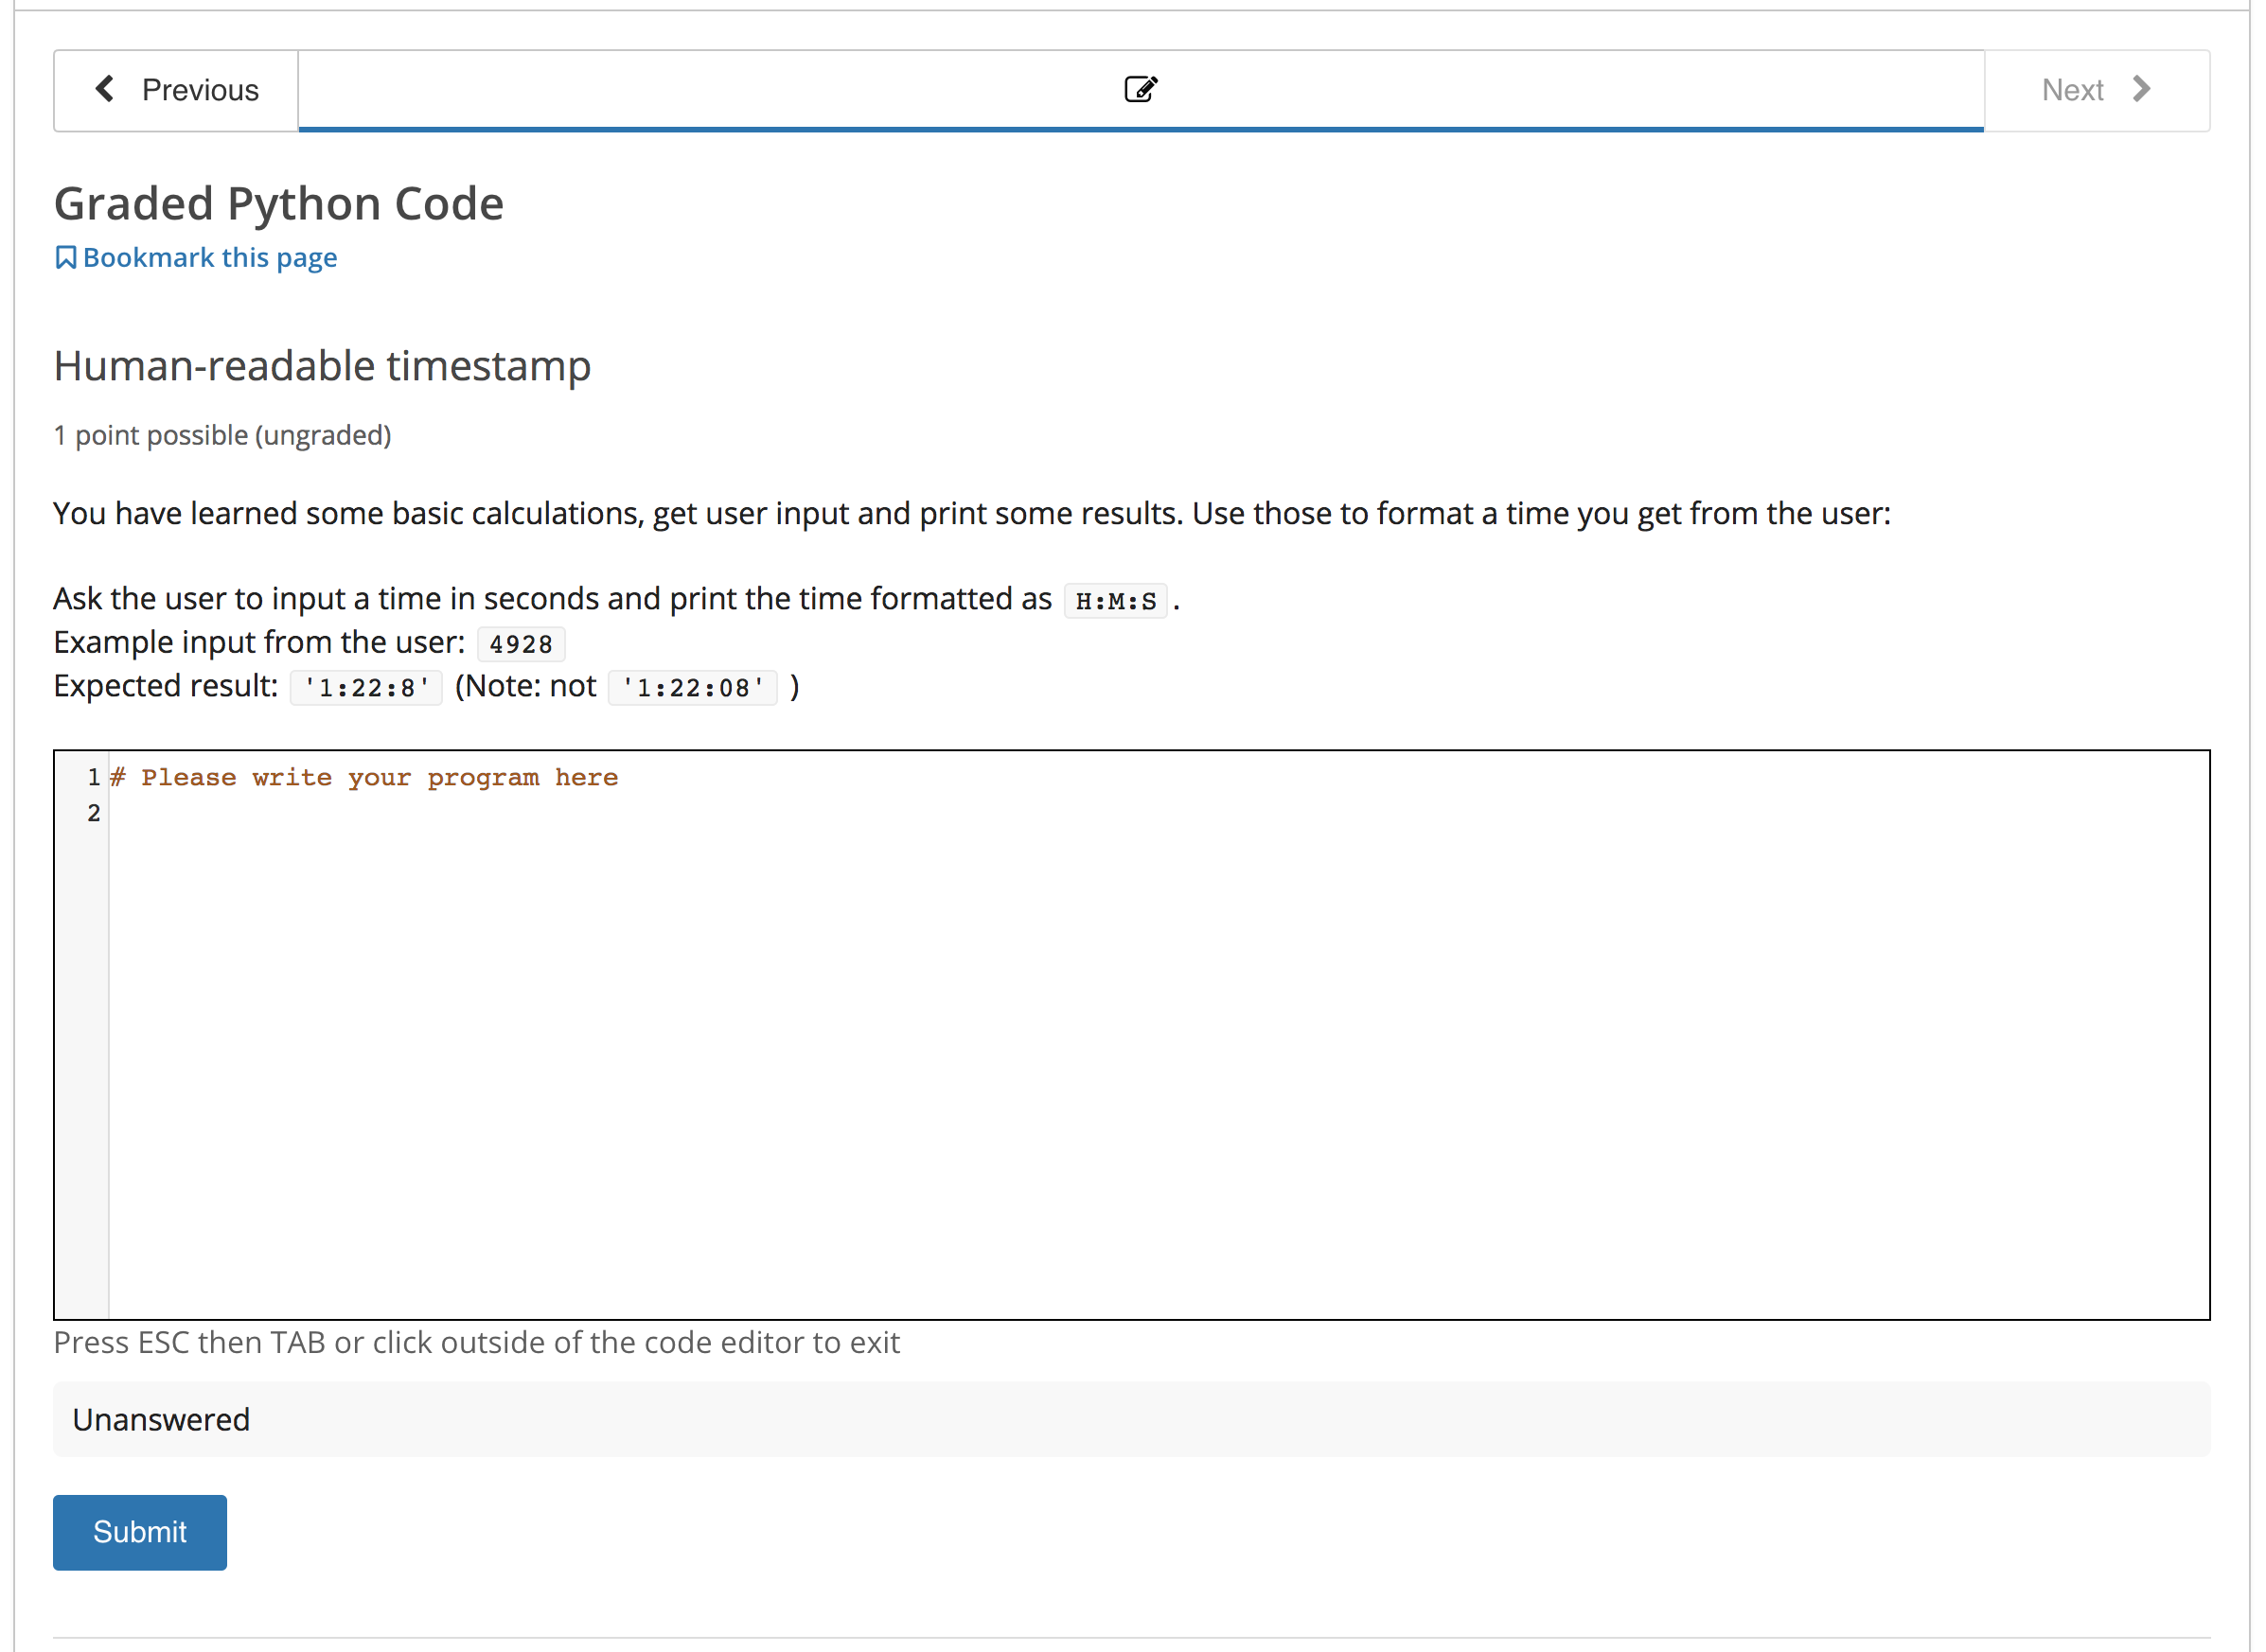Viewport: 2266px width, 1652px height.
Task: Click the '1:22:08' code snippet
Action: pyautogui.click(x=692, y=688)
